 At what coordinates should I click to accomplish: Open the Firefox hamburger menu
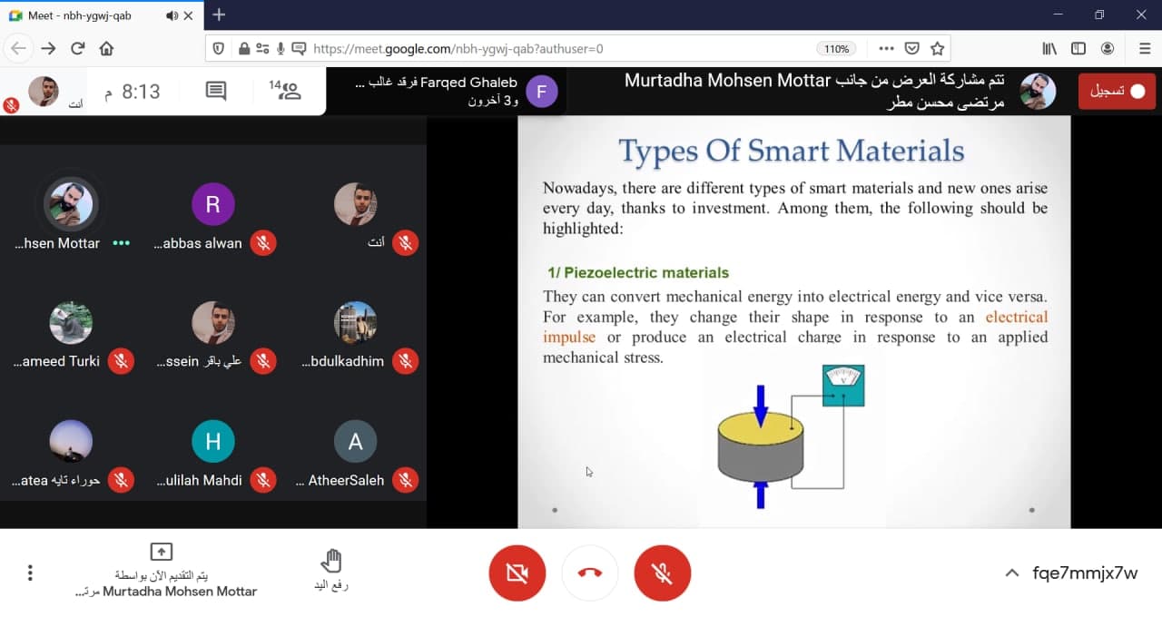click(1146, 48)
